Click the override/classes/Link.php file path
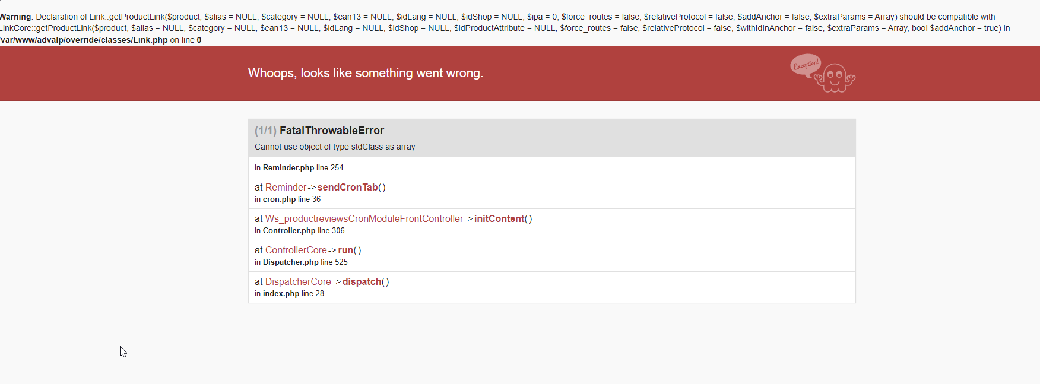The width and height of the screenshot is (1040, 384). (84, 40)
